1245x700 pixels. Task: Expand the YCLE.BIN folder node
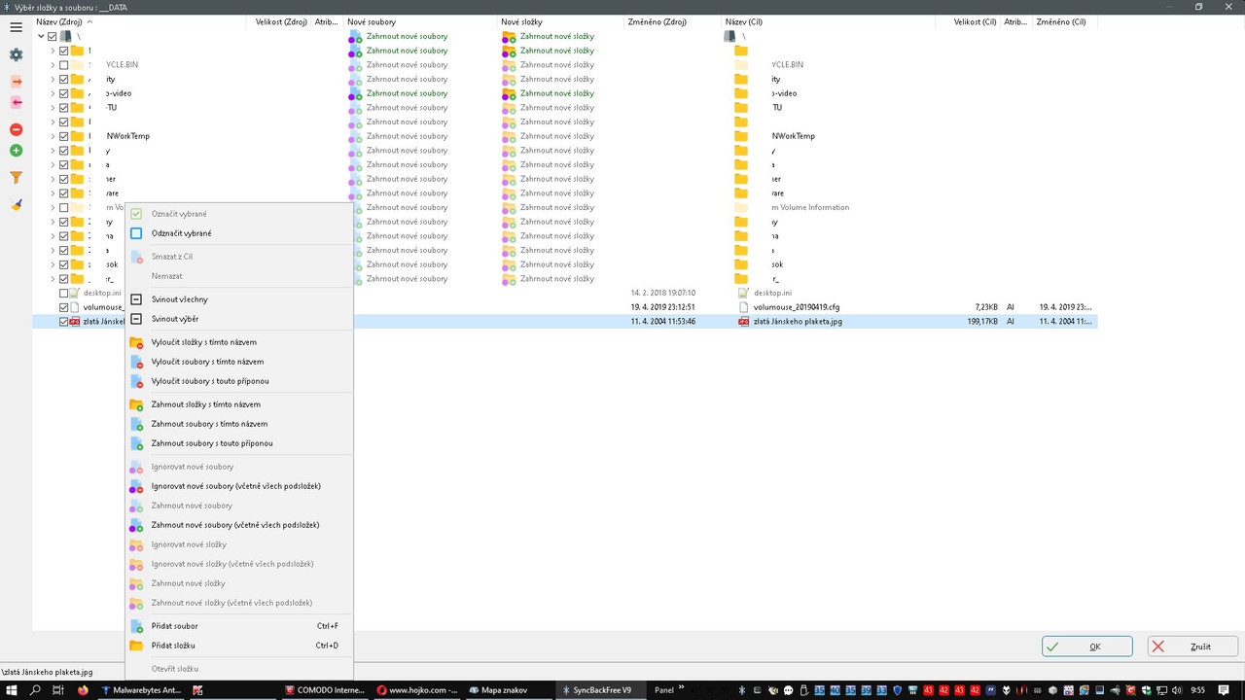pyautogui.click(x=53, y=65)
